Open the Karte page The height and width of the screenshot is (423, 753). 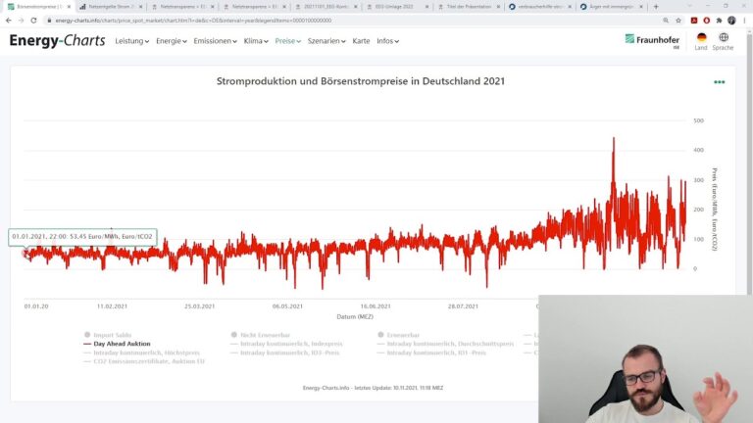tap(361, 41)
